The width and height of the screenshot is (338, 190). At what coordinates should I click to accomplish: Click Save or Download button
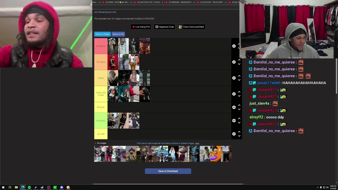coord(168,171)
